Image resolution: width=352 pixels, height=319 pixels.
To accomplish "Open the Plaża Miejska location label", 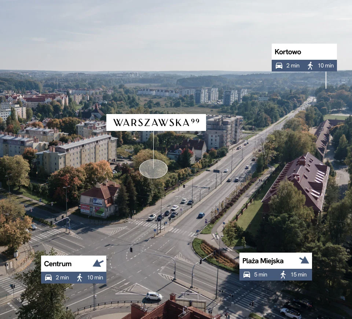I will [x=263, y=261].
